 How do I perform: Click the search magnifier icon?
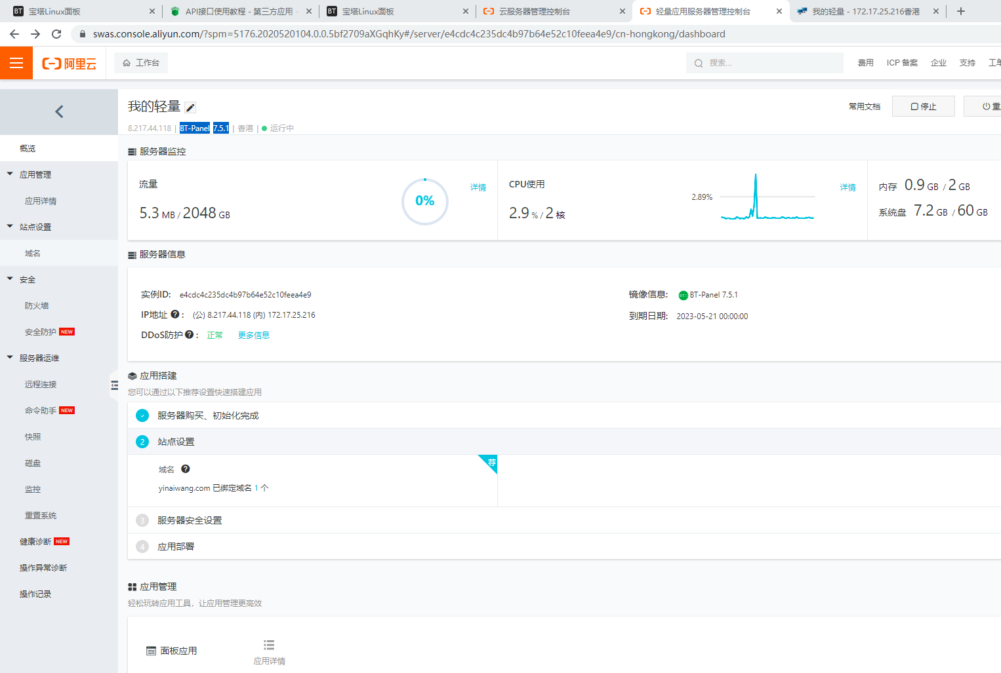coord(699,64)
